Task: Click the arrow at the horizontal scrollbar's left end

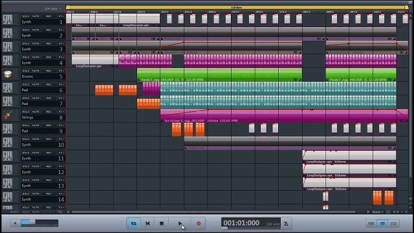Action: coord(68,212)
